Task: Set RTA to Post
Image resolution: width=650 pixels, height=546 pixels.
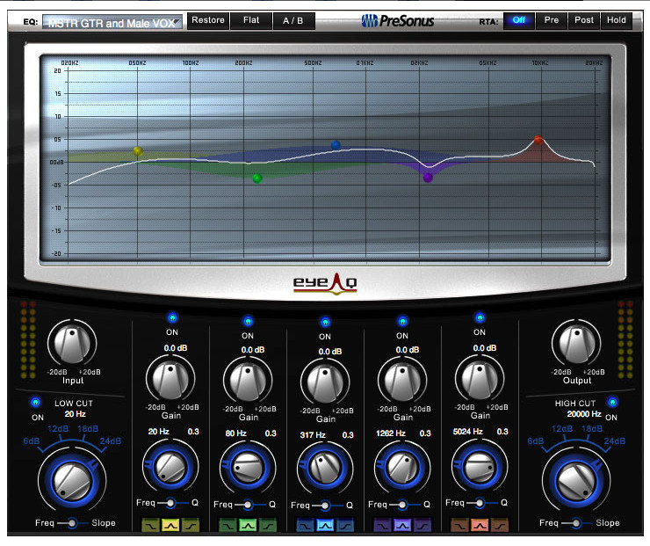Action: [x=583, y=20]
